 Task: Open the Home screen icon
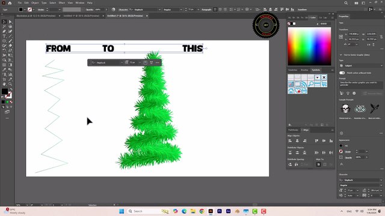10,3
